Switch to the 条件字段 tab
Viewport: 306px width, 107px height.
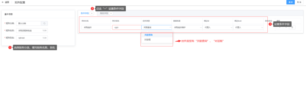point(85,13)
